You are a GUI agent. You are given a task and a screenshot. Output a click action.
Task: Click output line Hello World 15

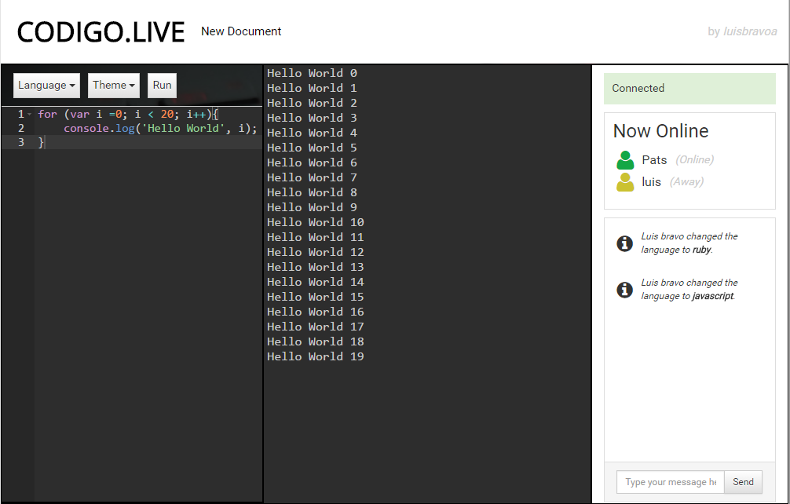(316, 297)
